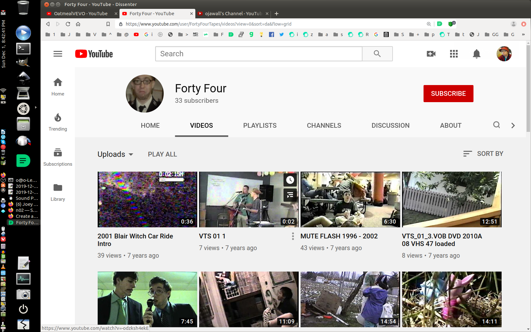Add VTS 01 1 to Watch Later
The height and width of the screenshot is (332, 531).
point(290,180)
